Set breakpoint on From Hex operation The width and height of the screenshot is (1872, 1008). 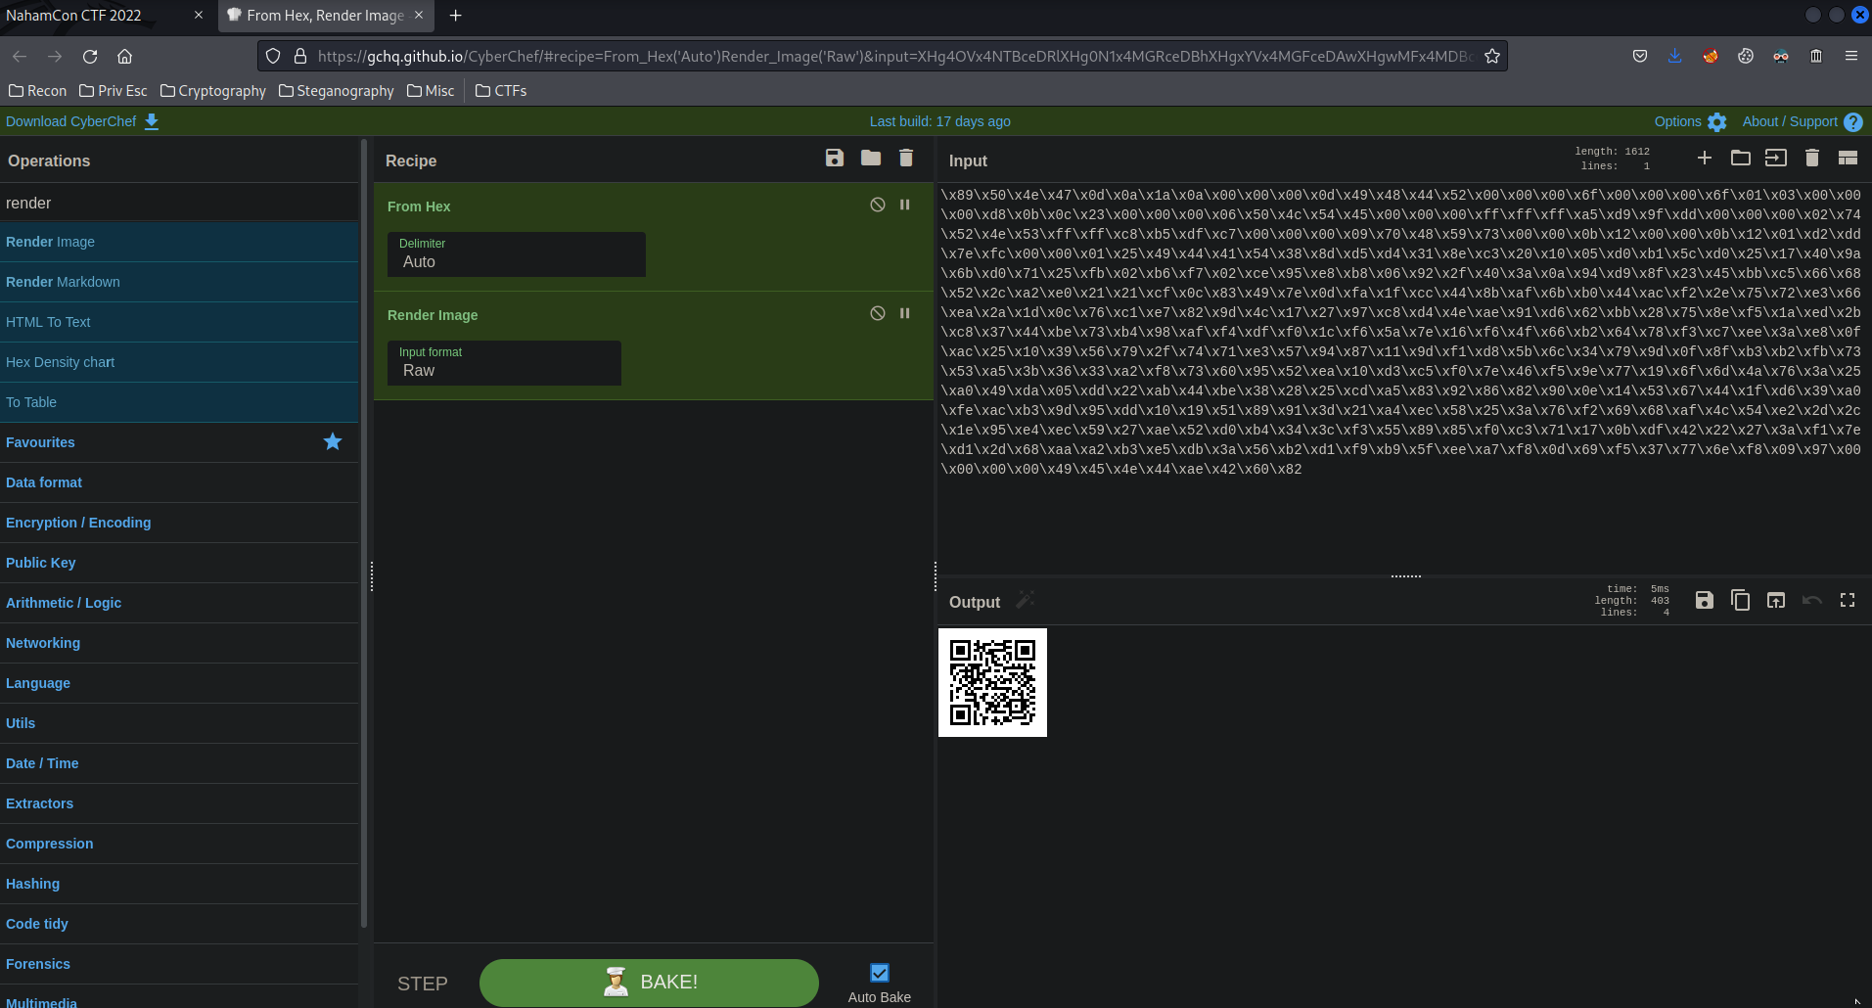[x=905, y=205]
